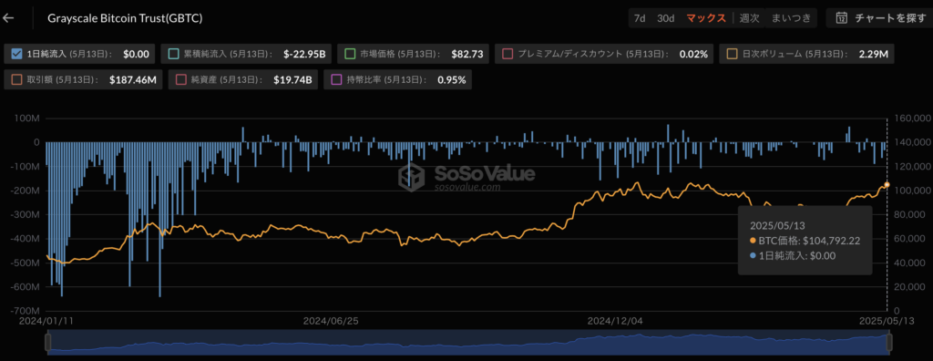The height and width of the screenshot is (361, 933).
Task: Click the Grayscale Bitcoin Trust(GBTC) title
Action: coord(126,18)
